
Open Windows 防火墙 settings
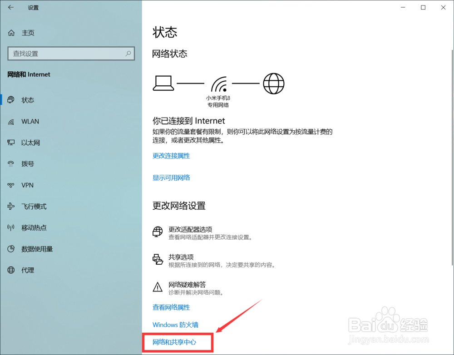coord(175,325)
